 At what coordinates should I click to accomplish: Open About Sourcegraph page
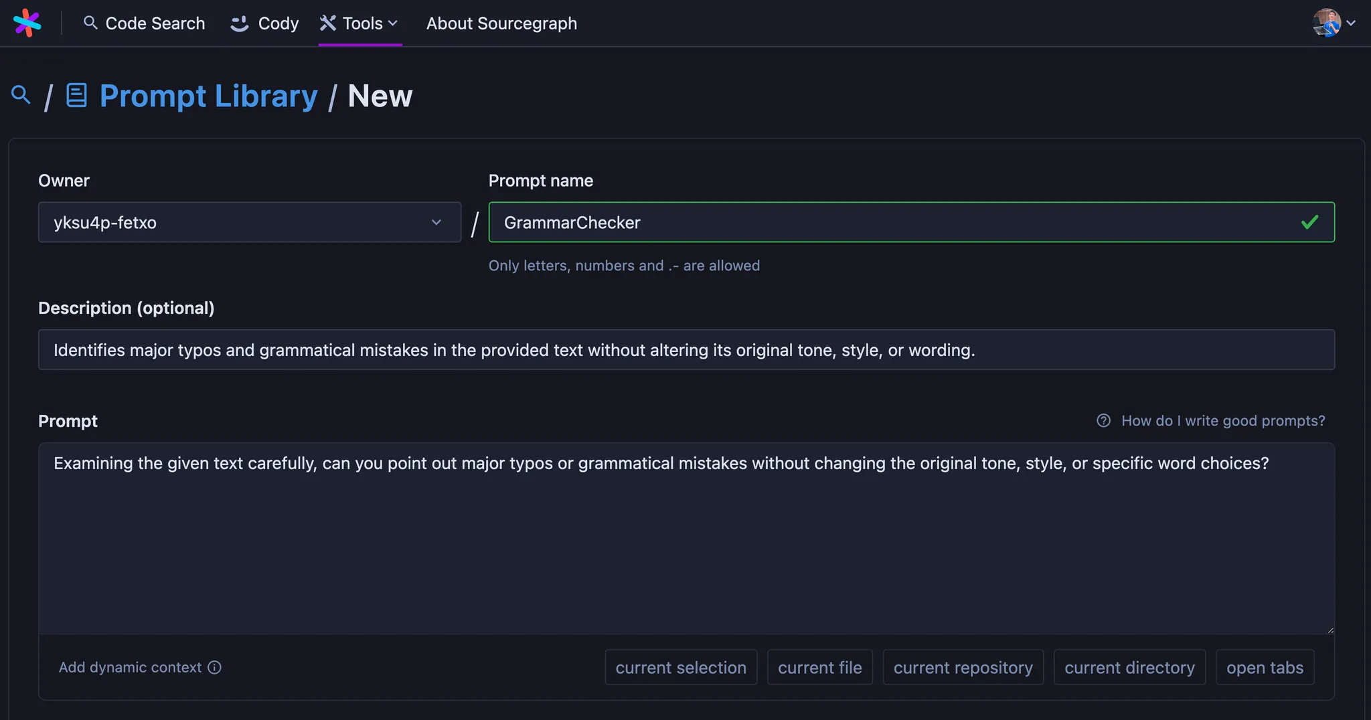point(501,23)
